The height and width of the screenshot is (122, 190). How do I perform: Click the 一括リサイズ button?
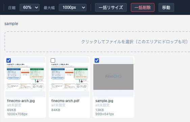point(111,7)
